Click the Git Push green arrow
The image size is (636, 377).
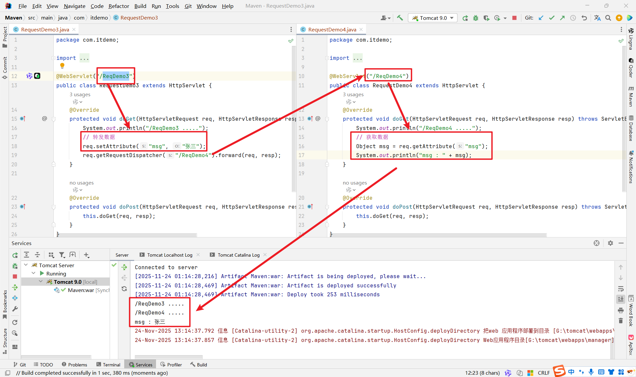(x=562, y=18)
